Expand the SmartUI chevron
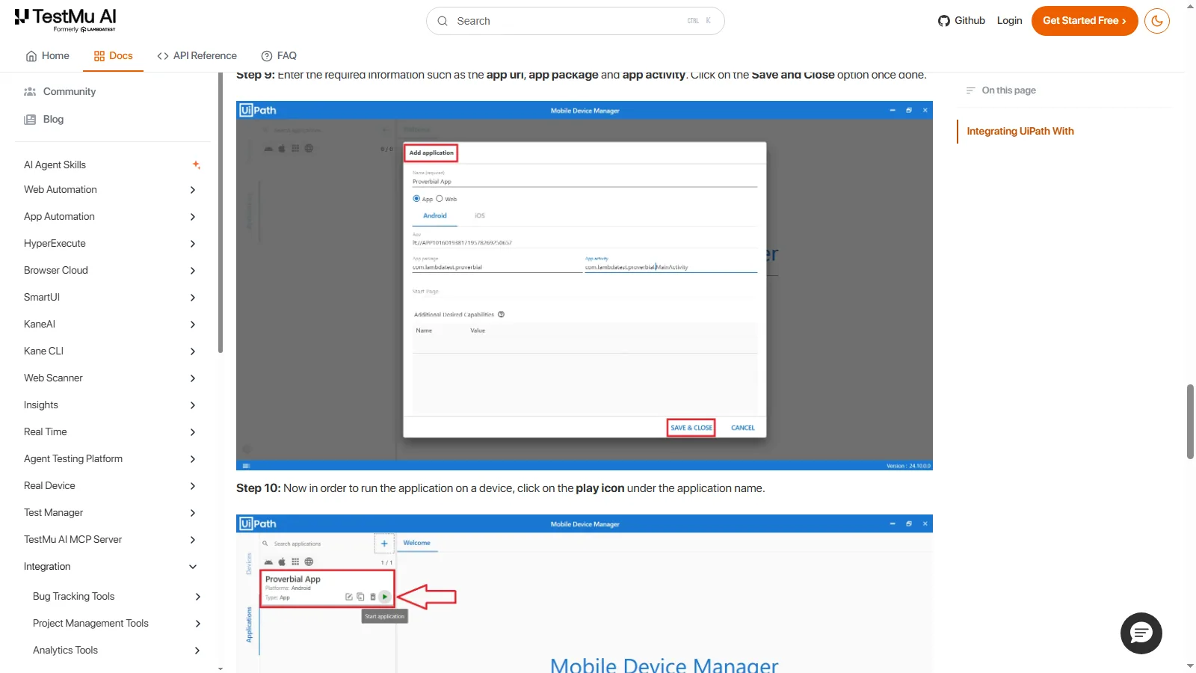 [193, 298]
